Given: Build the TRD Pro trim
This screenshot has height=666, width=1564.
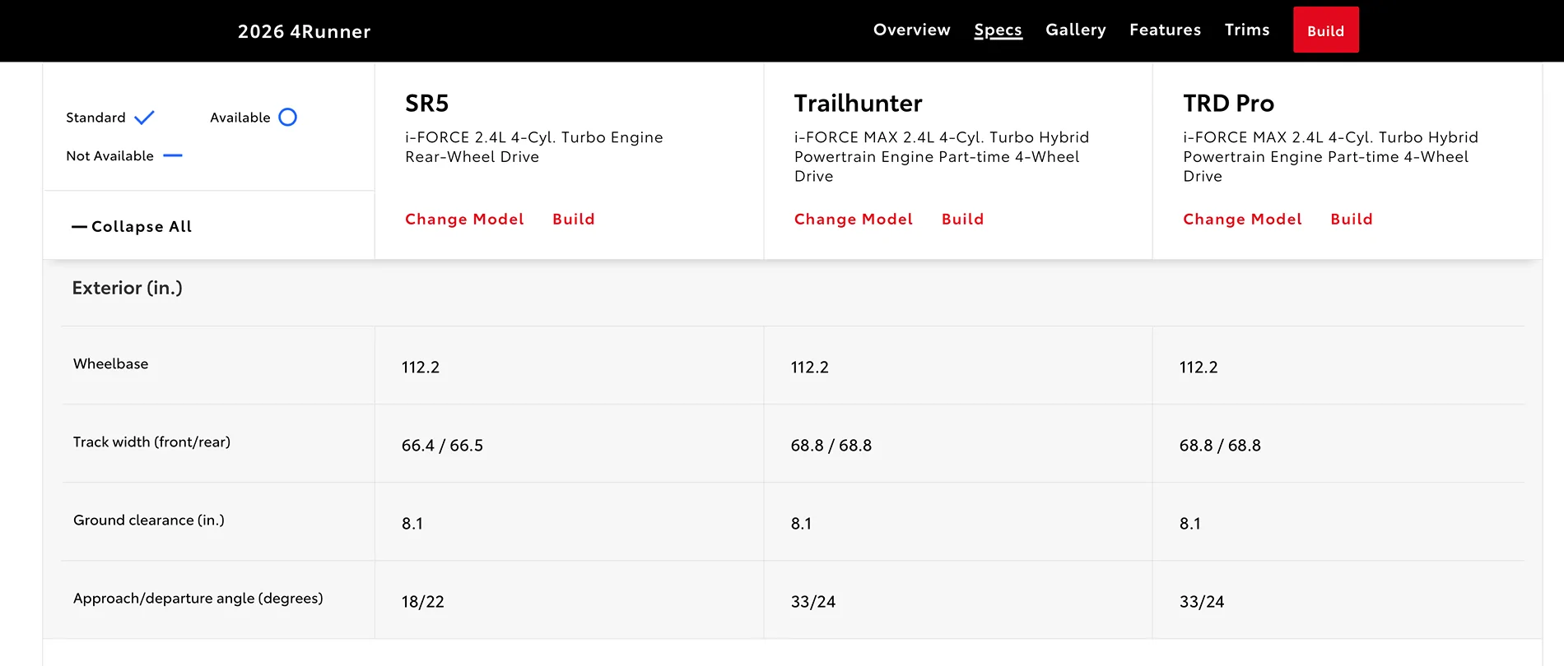Looking at the screenshot, I should click(1351, 220).
